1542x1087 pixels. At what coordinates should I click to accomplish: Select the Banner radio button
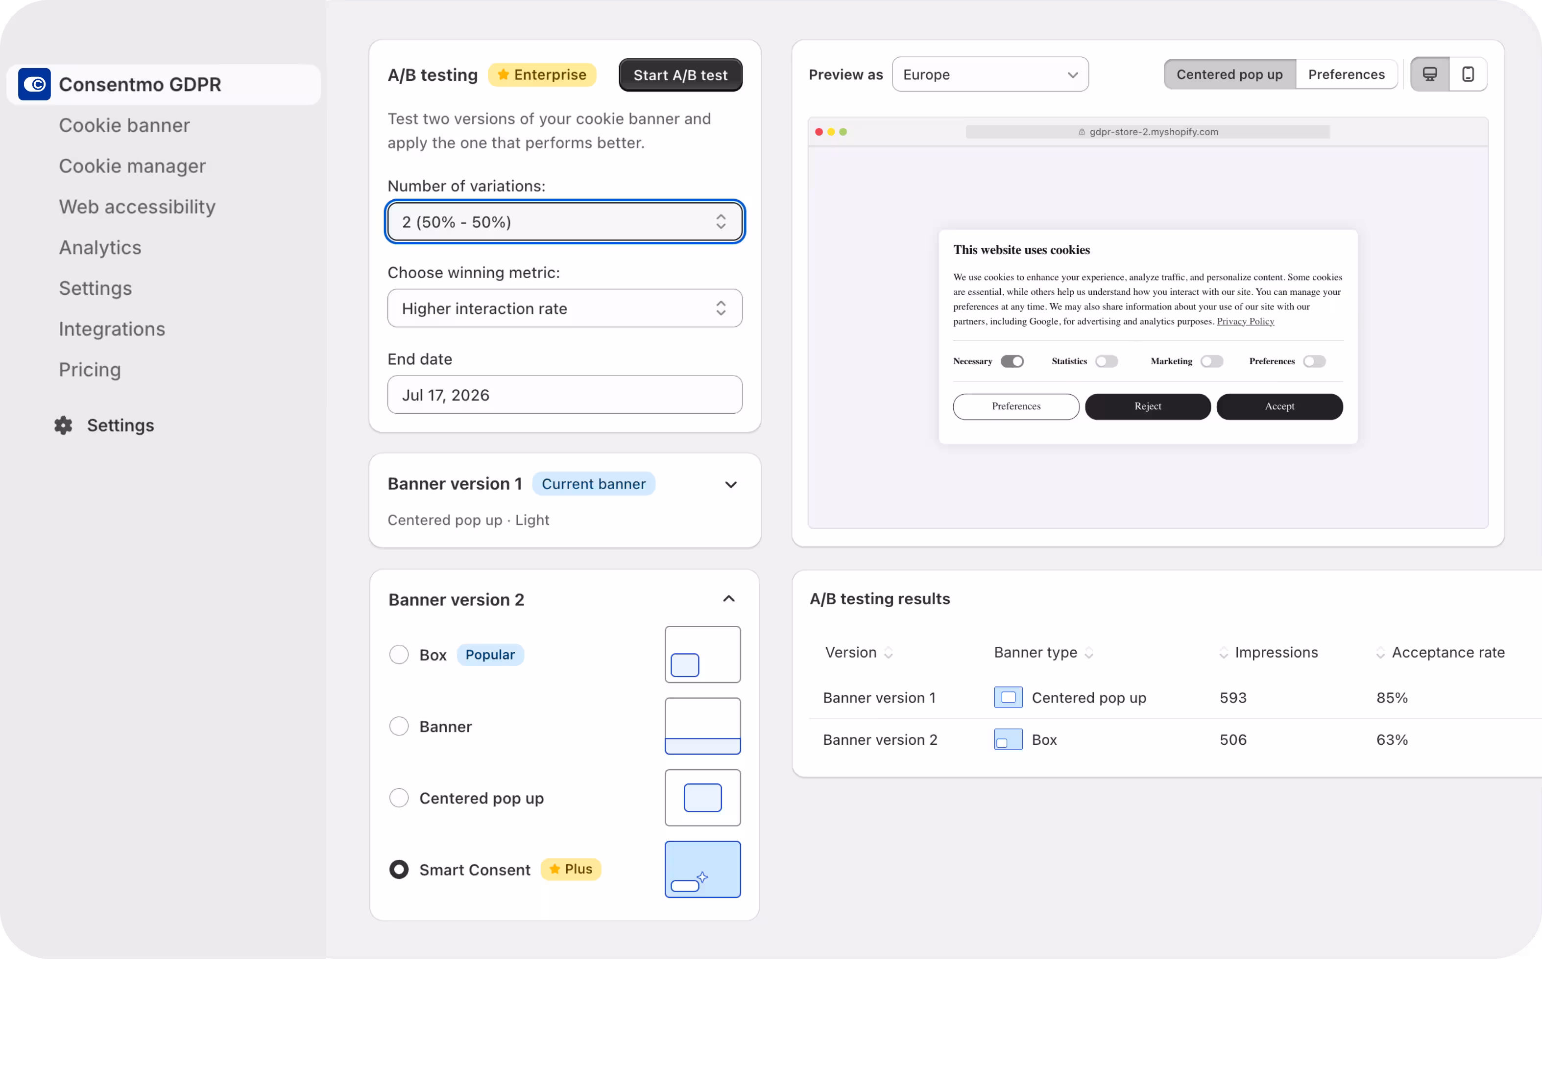click(399, 727)
